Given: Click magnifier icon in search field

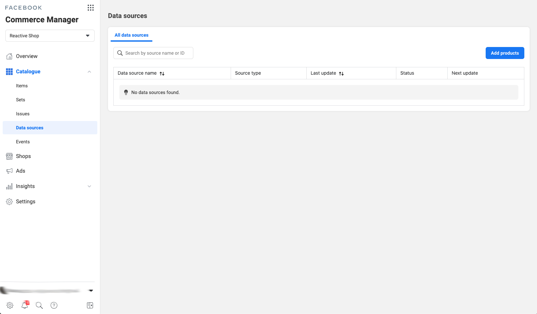Looking at the screenshot, I should (120, 53).
